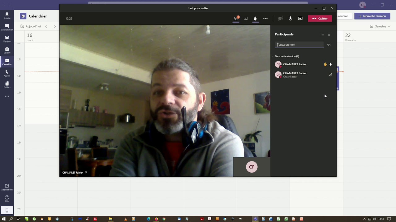
Task: Open the share content tray
Action: tap(300, 18)
